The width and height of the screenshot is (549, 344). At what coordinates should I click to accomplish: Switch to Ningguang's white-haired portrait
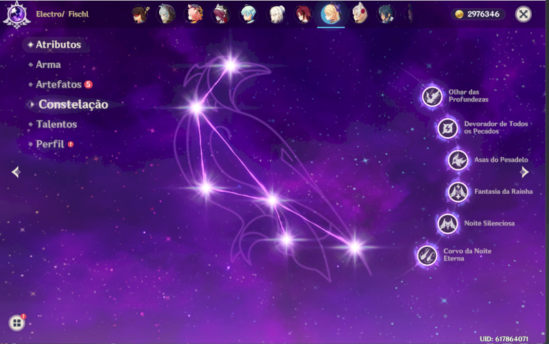pos(277,14)
